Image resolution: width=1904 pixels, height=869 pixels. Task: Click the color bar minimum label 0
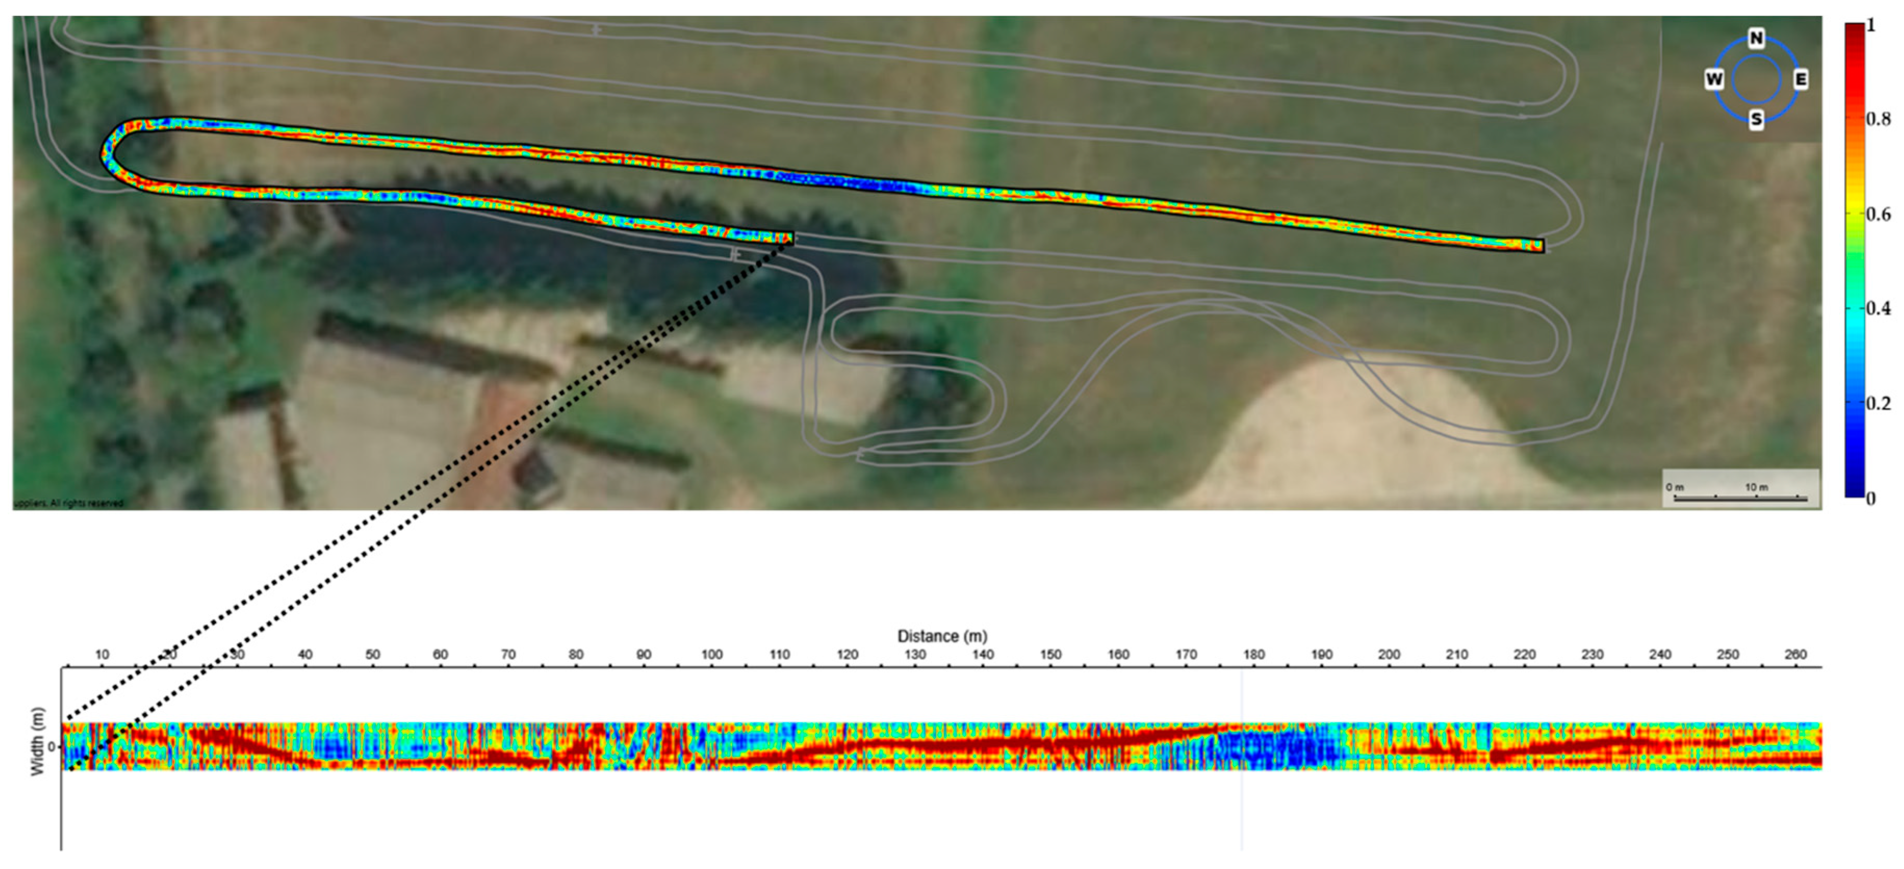(x=1871, y=498)
